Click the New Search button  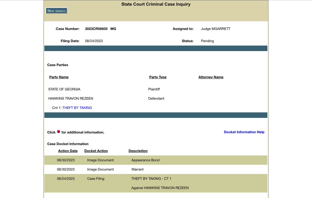(x=56, y=11)
